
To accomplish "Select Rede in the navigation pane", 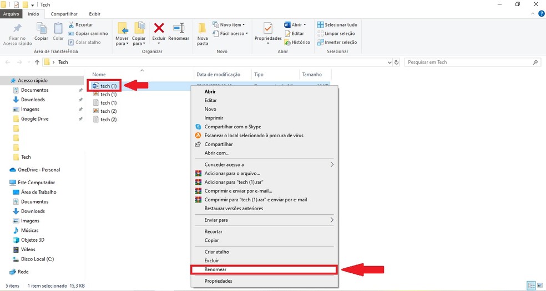I will coord(23,272).
